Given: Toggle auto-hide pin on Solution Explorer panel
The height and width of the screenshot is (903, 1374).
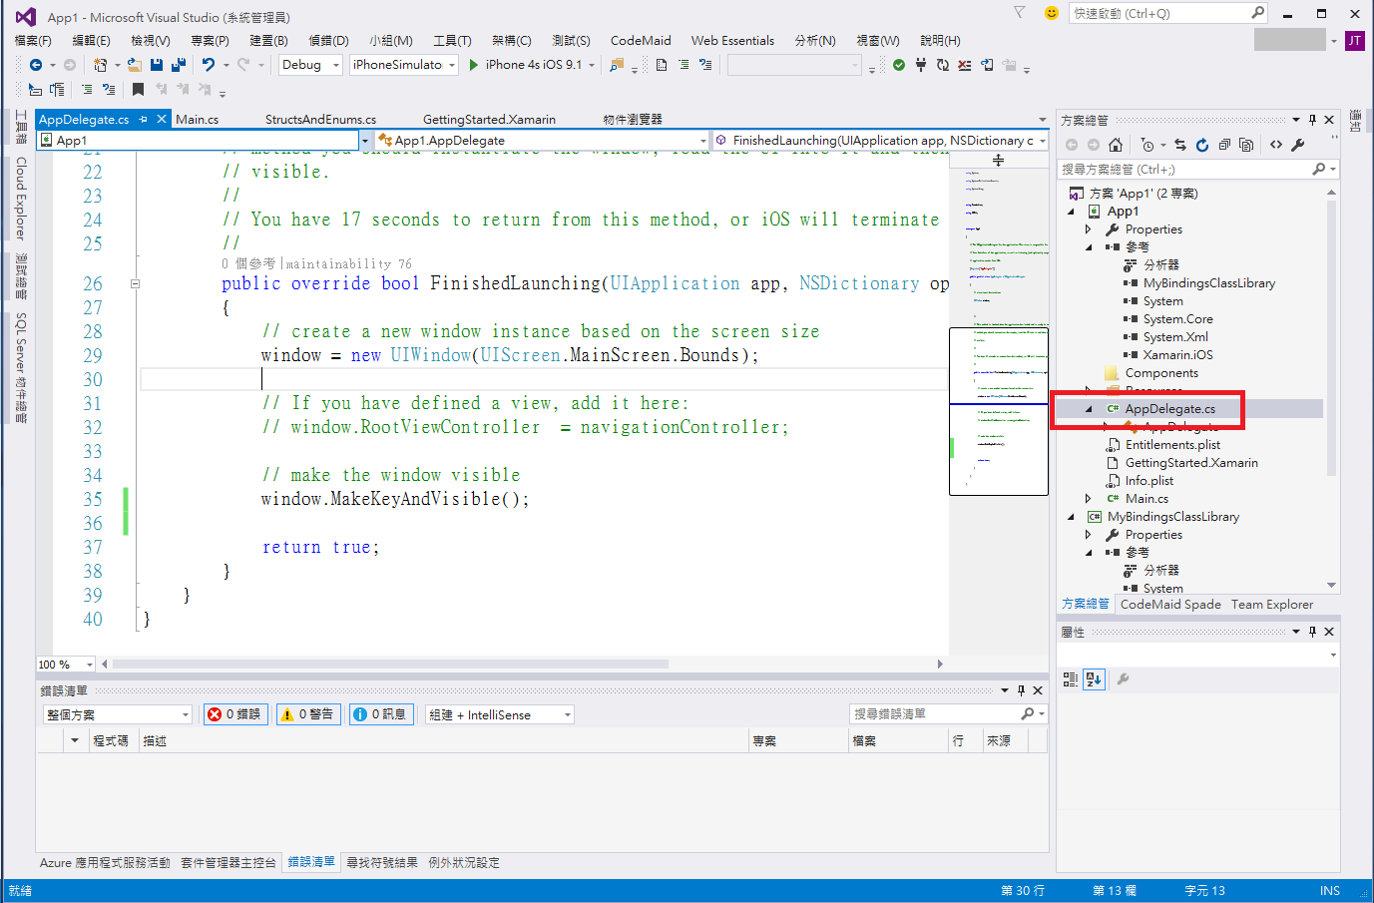Looking at the screenshot, I should [x=1312, y=120].
